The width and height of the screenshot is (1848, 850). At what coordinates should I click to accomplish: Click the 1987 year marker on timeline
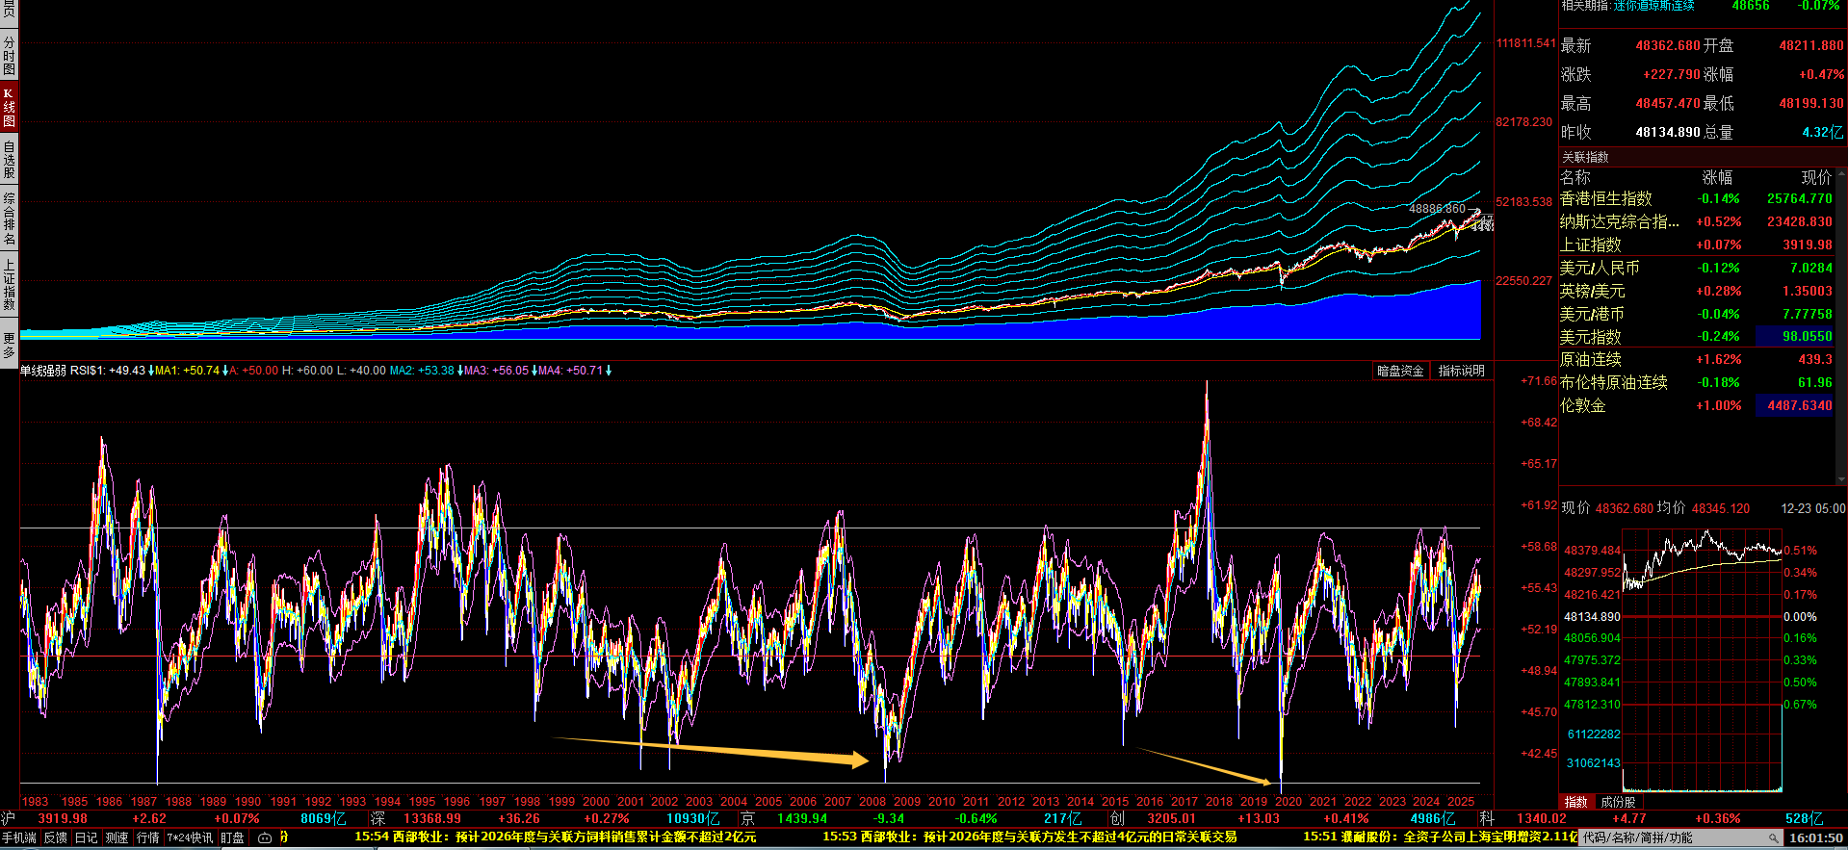coord(143,801)
